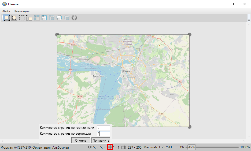
Task: Click the bottom-right corner handle of map
Action: pos(189,127)
